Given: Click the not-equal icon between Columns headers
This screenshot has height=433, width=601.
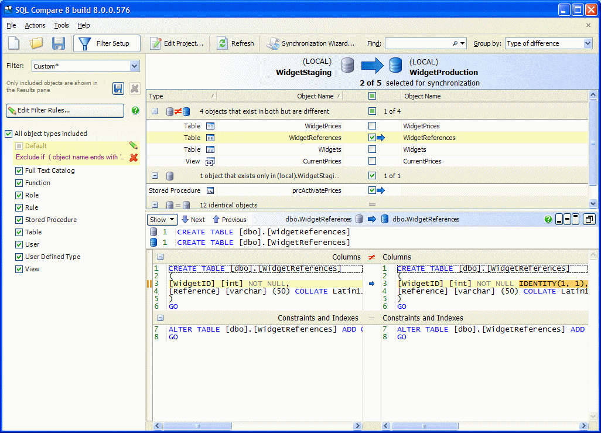Looking at the screenshot, I should [x=371, y=257].
